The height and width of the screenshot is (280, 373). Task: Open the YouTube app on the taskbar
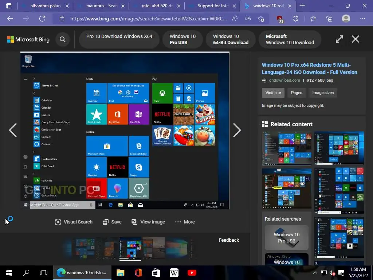[x=192, y=273]
